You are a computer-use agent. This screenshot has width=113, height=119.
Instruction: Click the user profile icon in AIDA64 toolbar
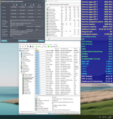(30, 46)
